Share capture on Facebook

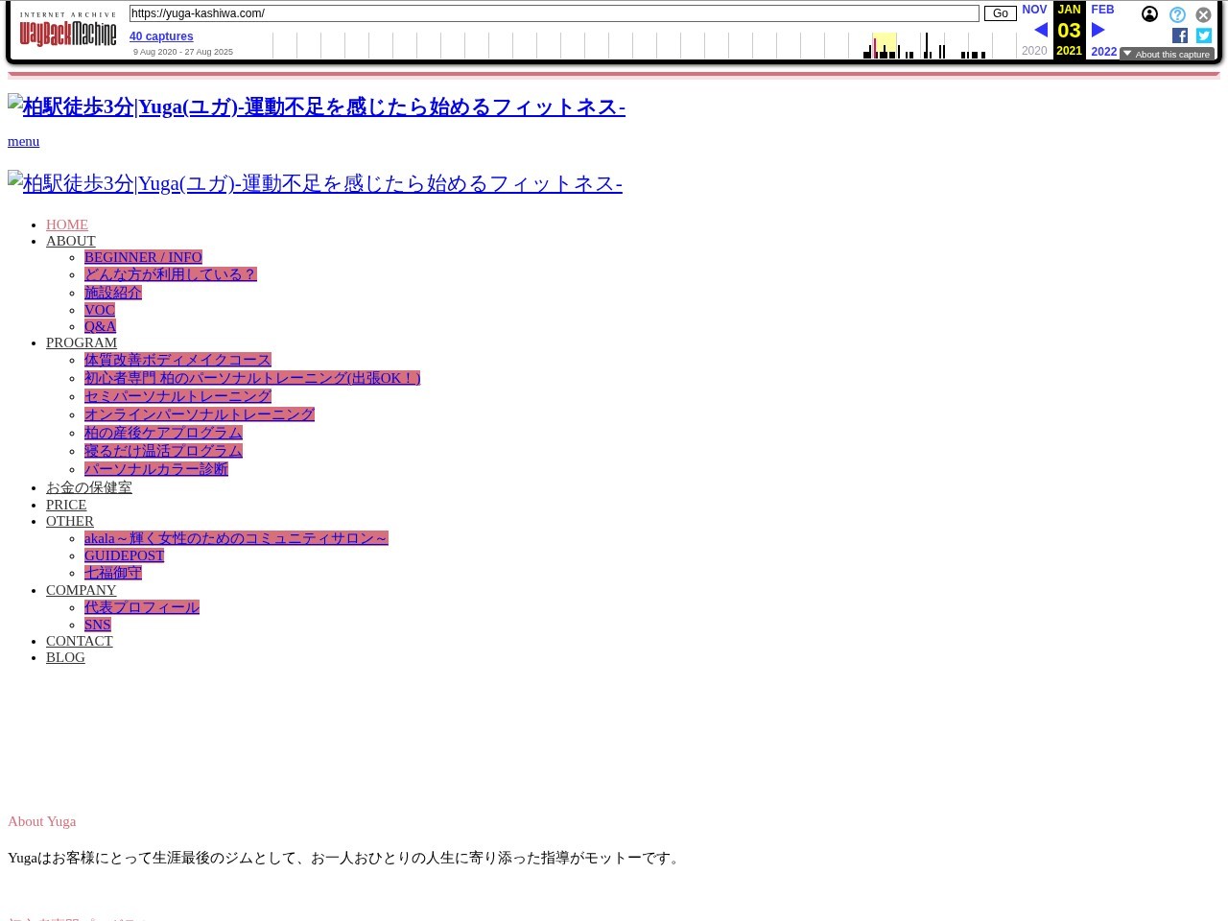1180,35
